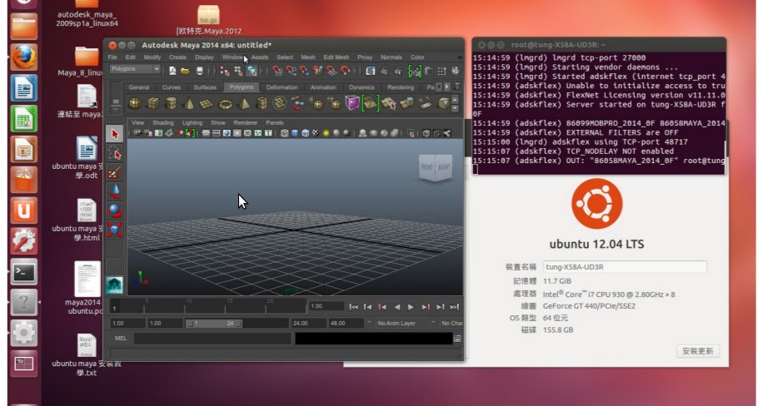Screen dimensions: 773x406
Task: Open Firefox from the Ubuntu launcher
Action: click(23, 57)
